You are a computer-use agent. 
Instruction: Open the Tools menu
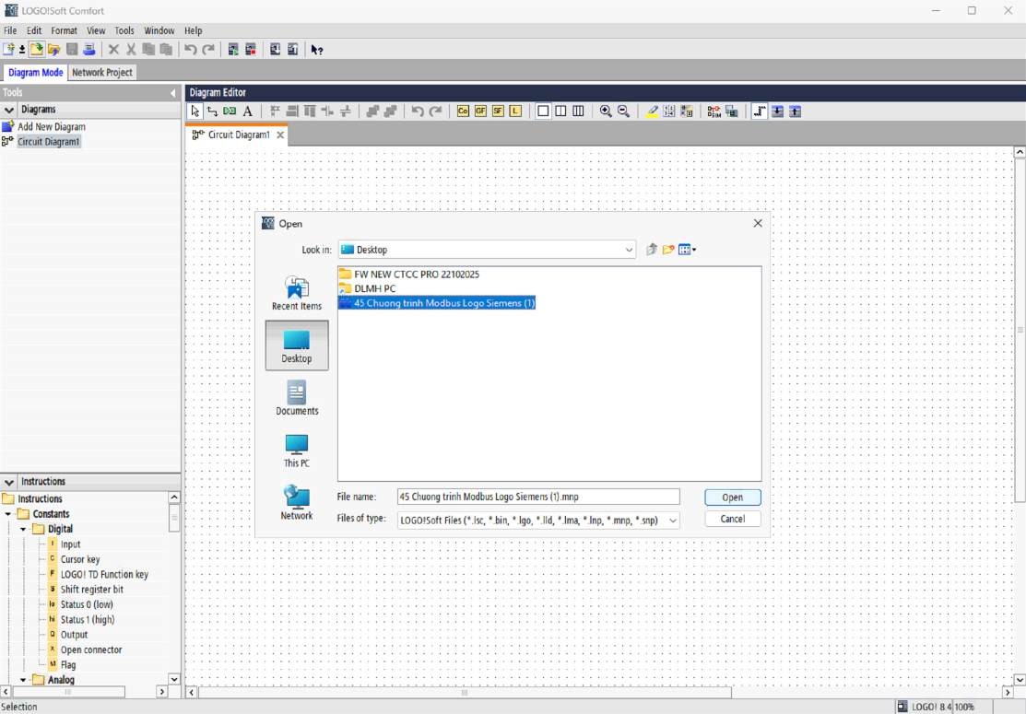(x=124, y=30)
